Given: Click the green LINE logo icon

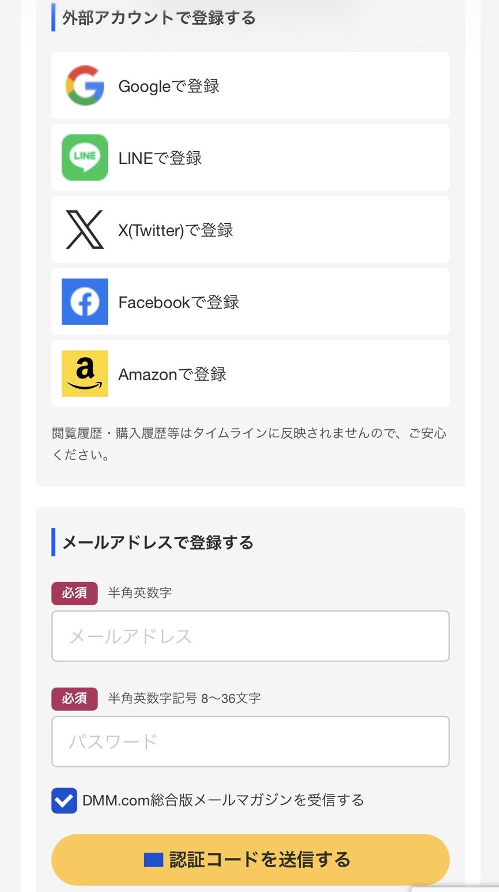Looking at the screenshot, I should pos(85,158).
